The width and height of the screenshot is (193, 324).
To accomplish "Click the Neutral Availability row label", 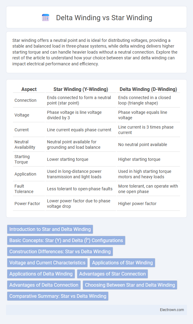I will 25,145.
